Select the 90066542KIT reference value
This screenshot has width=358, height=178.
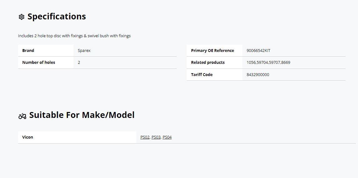259,50
